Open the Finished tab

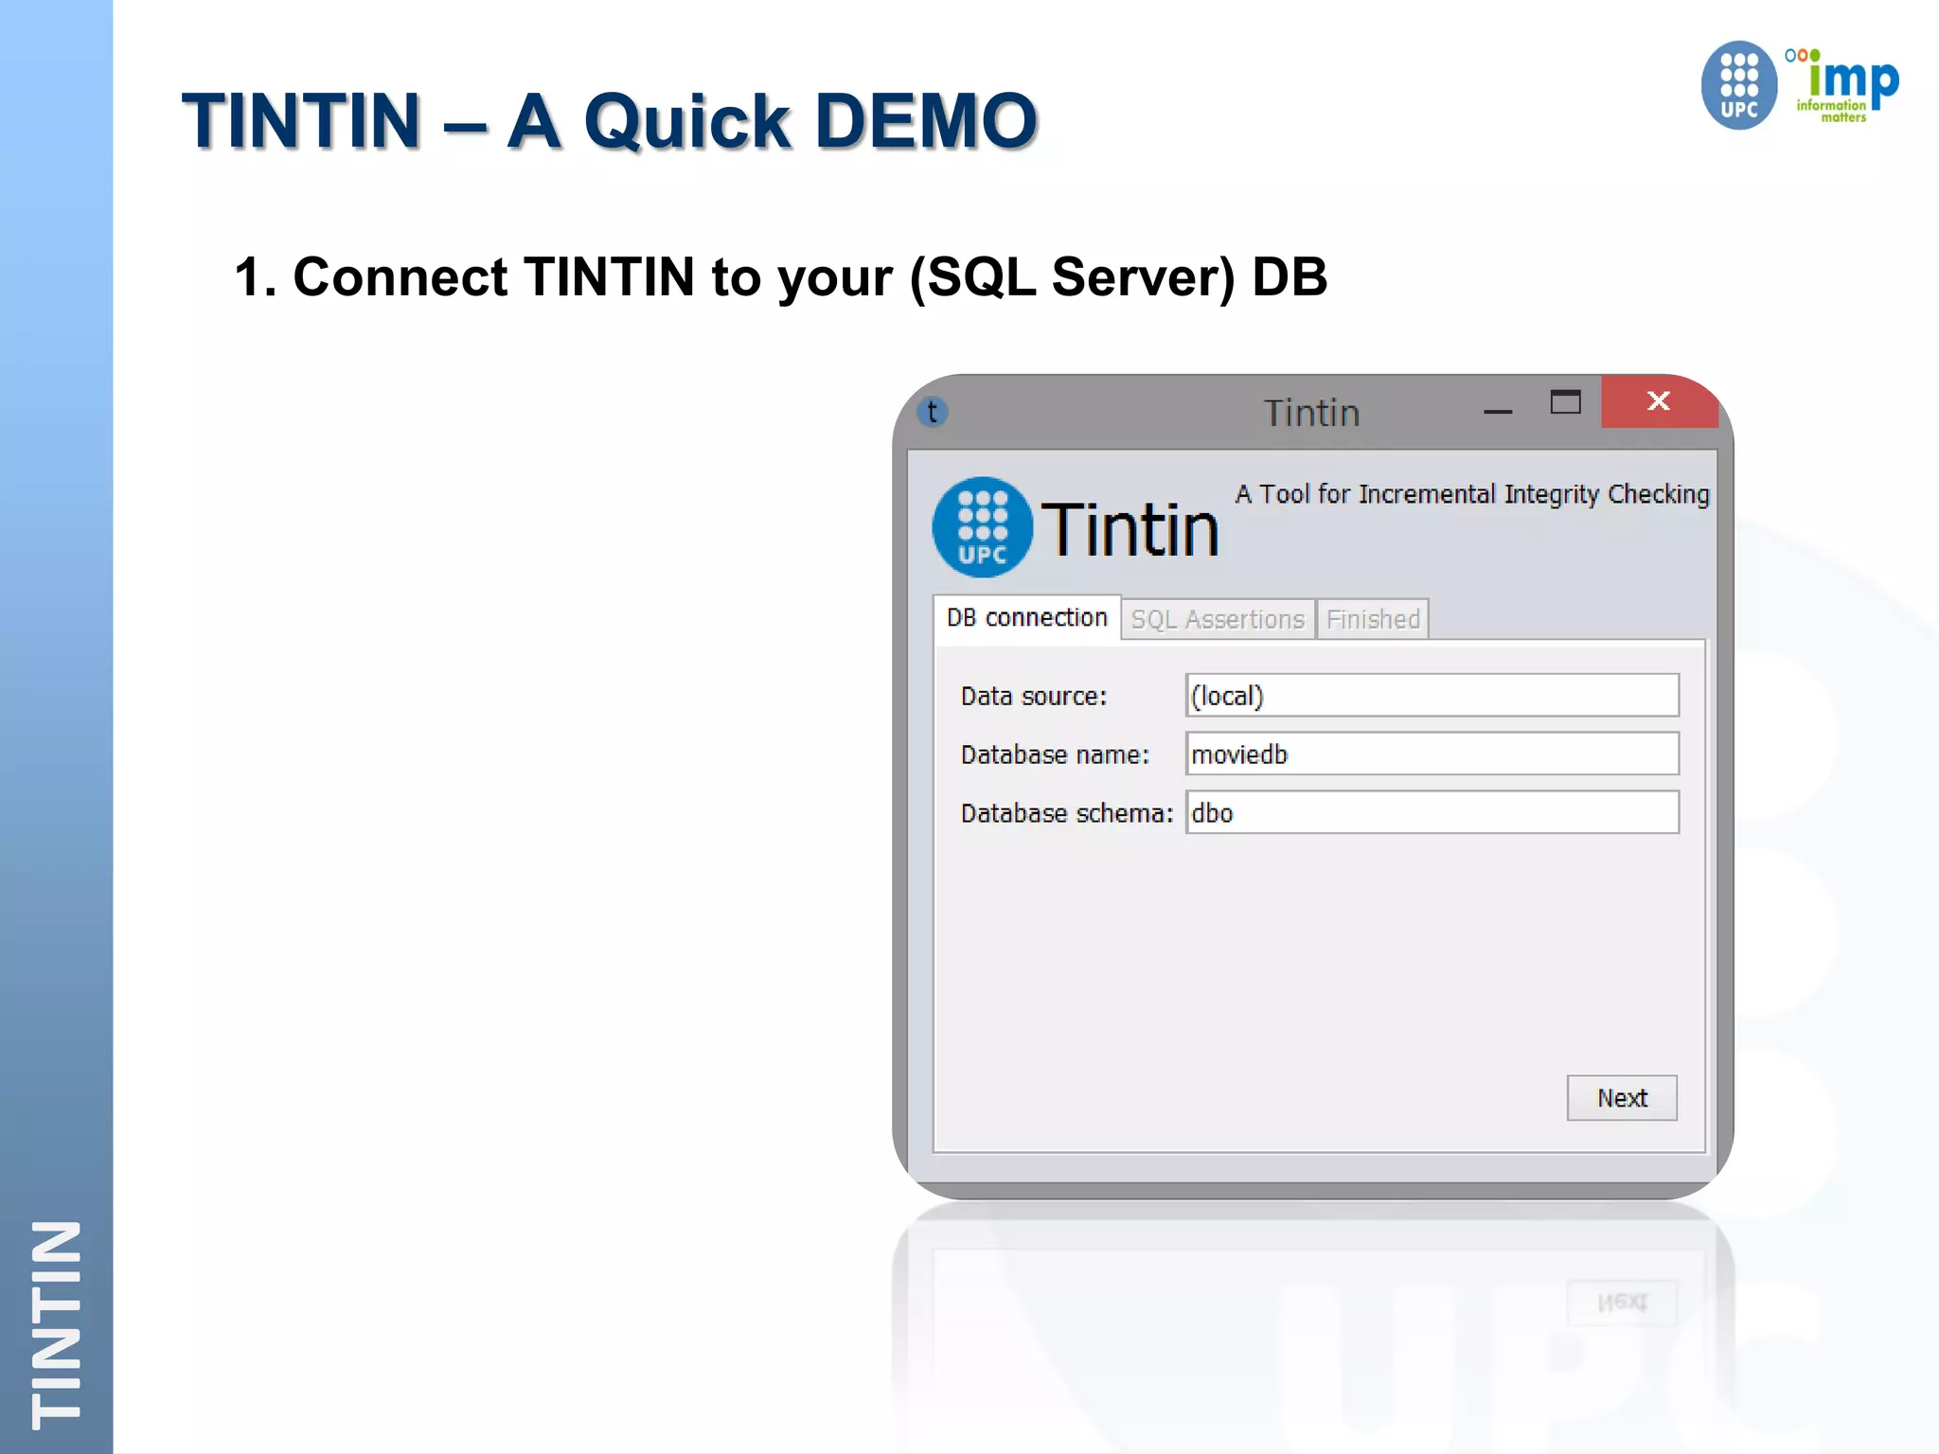[1373, 620]
